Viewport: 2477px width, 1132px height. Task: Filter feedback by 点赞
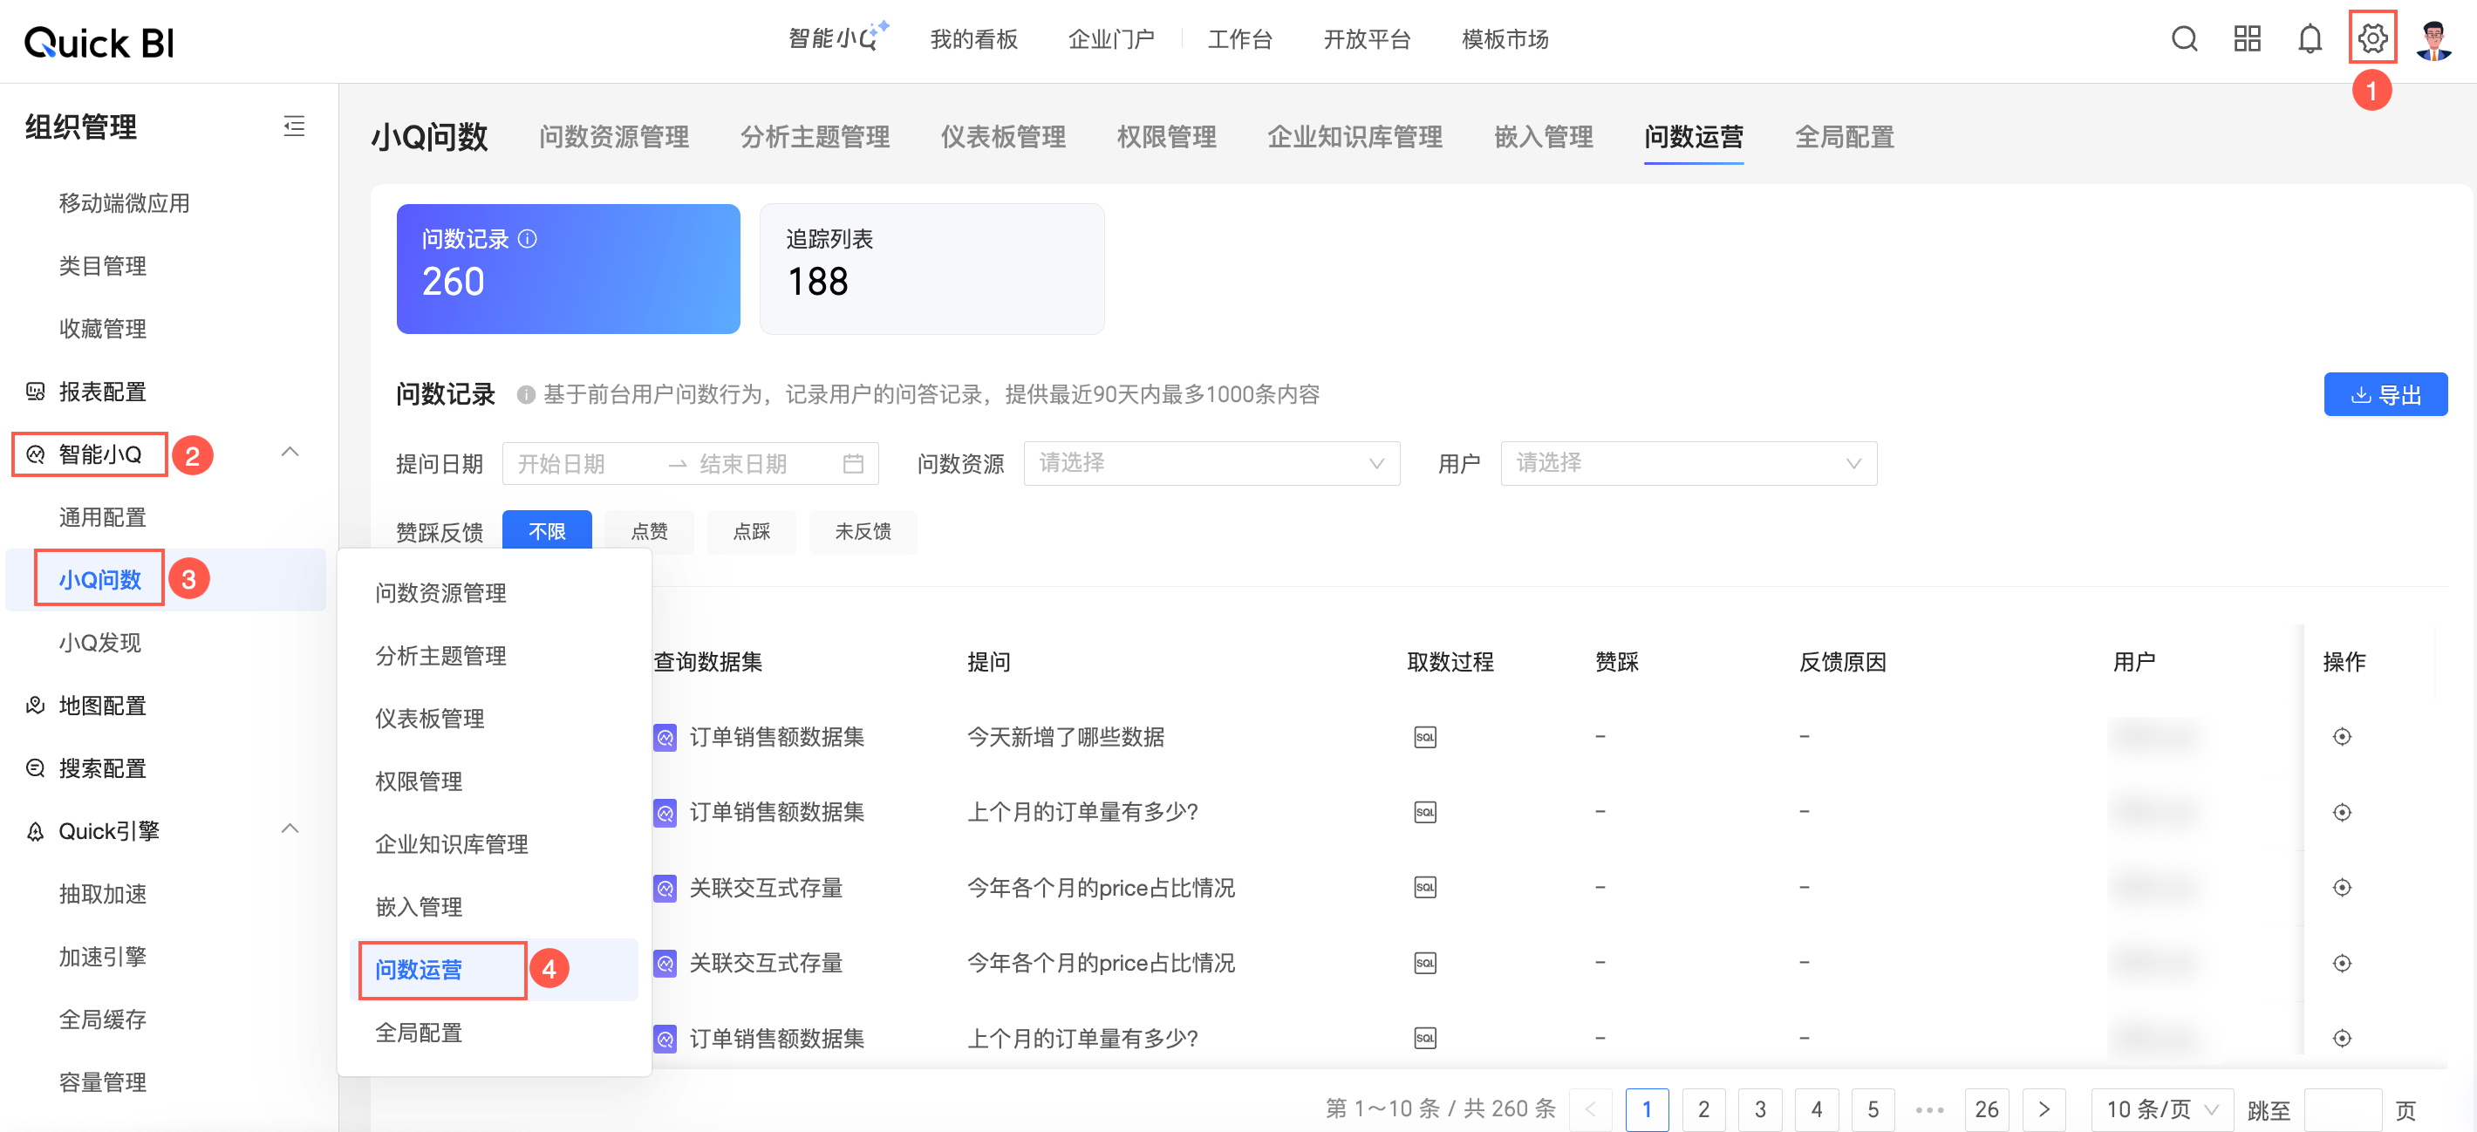point(649,532)
